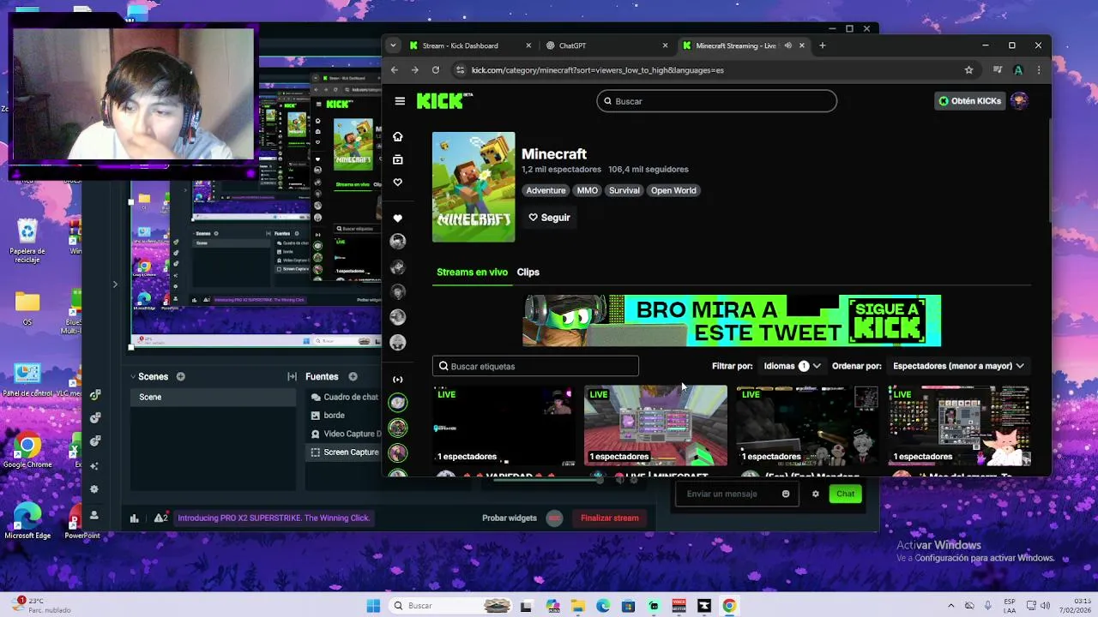Open File Explorer from the taskbar
1098x617 pixels.
[577, 606]
